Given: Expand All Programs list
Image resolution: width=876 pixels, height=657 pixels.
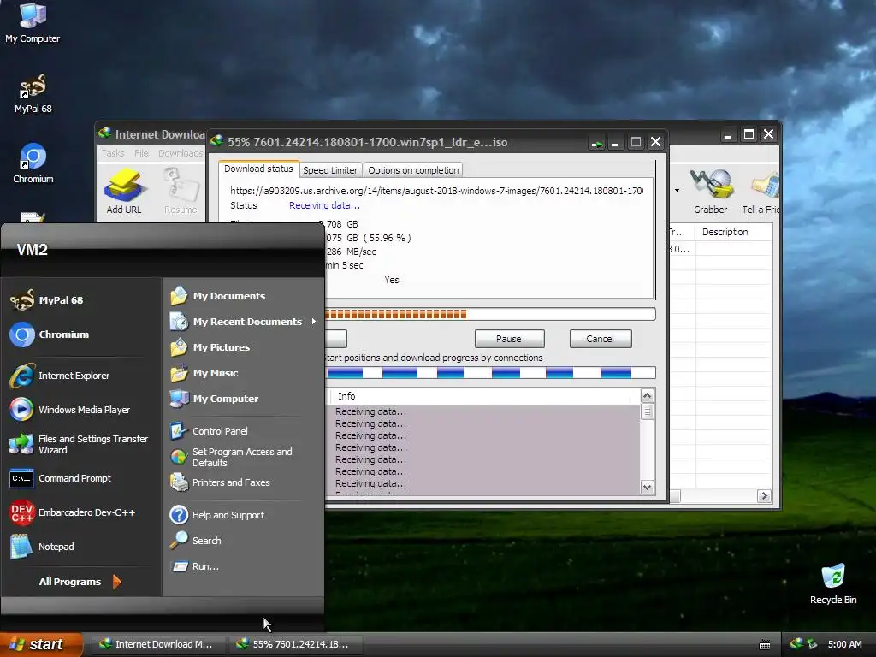Looking at the screenshot, I should tap(80, 582).
